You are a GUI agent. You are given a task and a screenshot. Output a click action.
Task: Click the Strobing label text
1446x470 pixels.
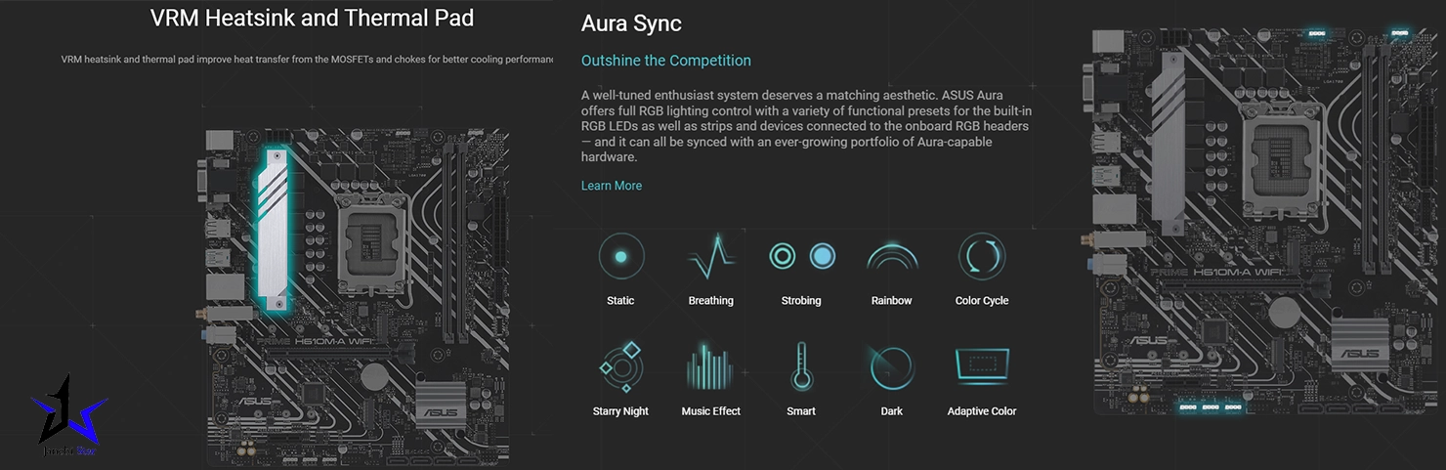pyautogui.click(x=801, y=301)
